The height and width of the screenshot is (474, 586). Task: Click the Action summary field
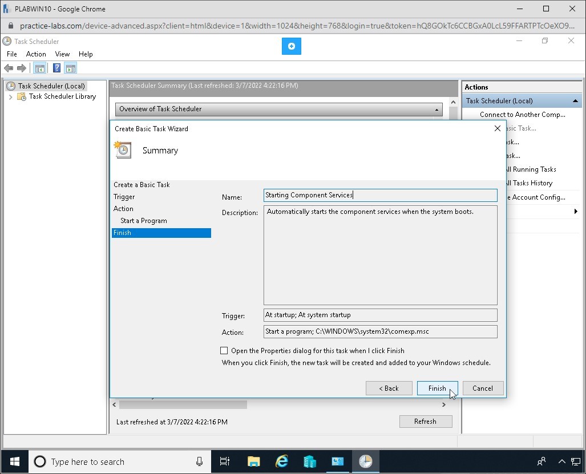tap(381, 332)
